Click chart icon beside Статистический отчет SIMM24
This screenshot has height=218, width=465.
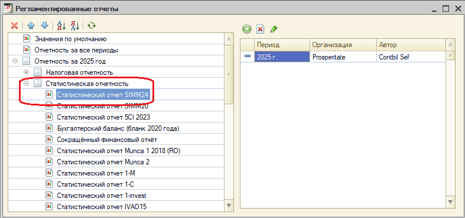(x=49, y=94)
